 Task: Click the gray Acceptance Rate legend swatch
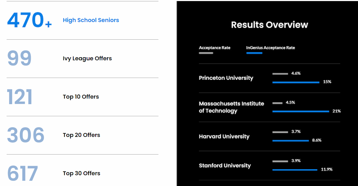coord(206,53)
